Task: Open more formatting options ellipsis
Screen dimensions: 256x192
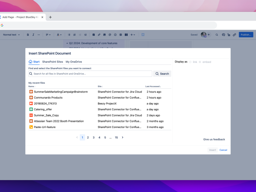Action: (39, 35)
